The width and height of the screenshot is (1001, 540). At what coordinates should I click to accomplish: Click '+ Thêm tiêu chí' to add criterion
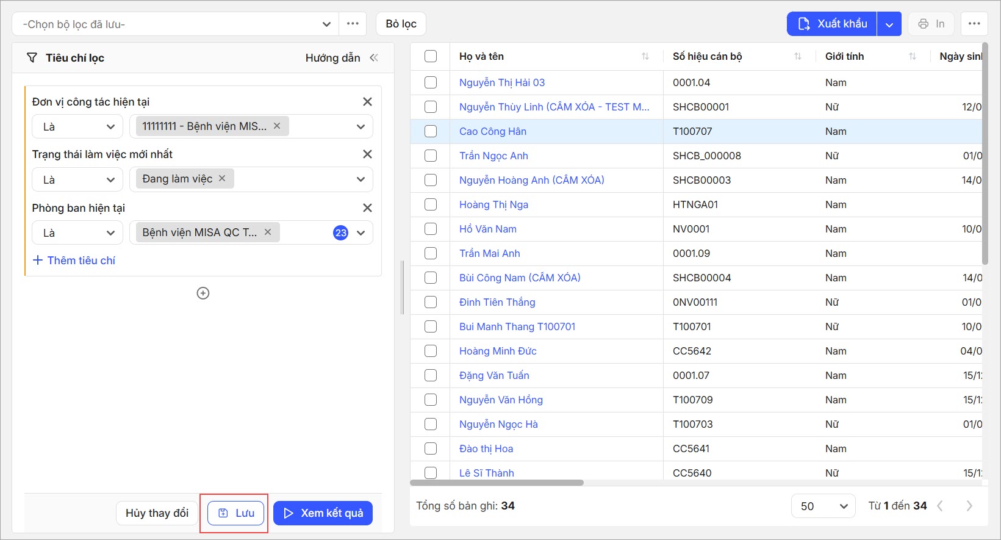(x=74, y=261)
